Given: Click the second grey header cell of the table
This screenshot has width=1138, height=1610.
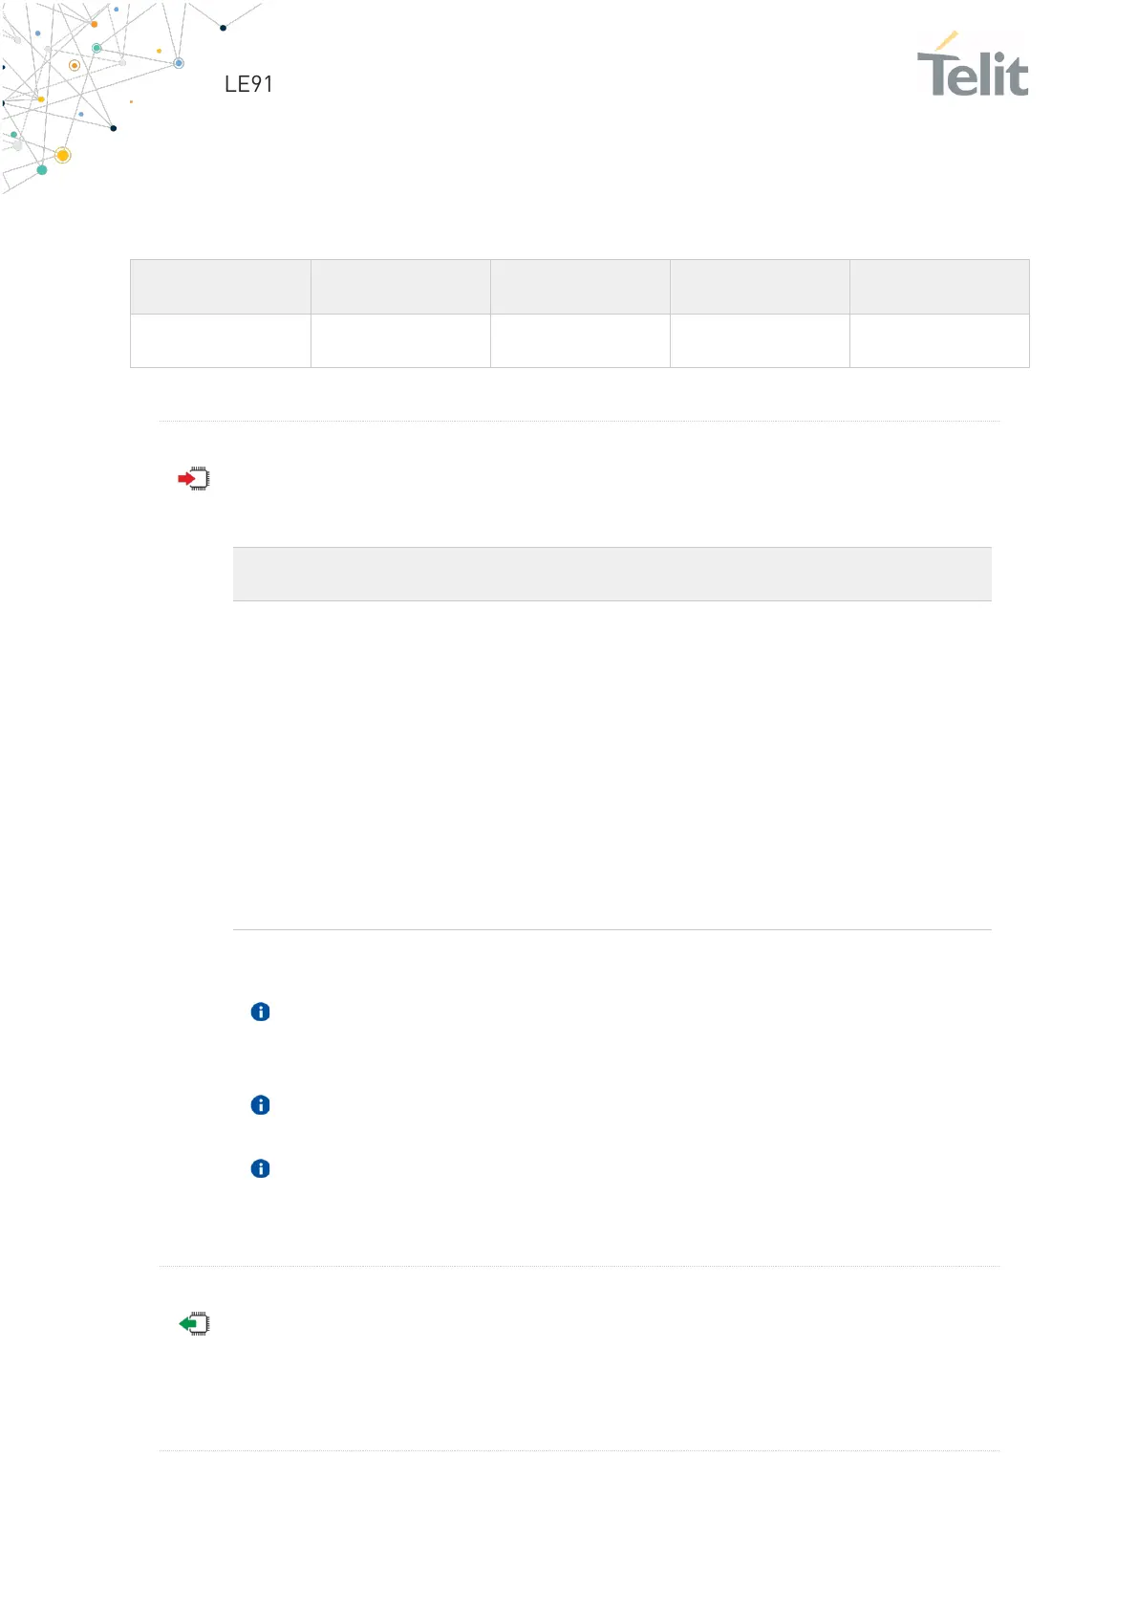Looking at the screenshot, I should 400,287.
